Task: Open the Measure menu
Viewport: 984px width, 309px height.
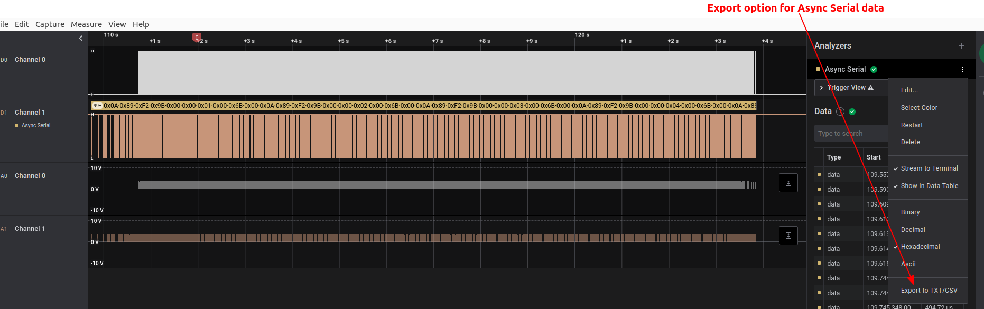Action: (x=86, y=24)
